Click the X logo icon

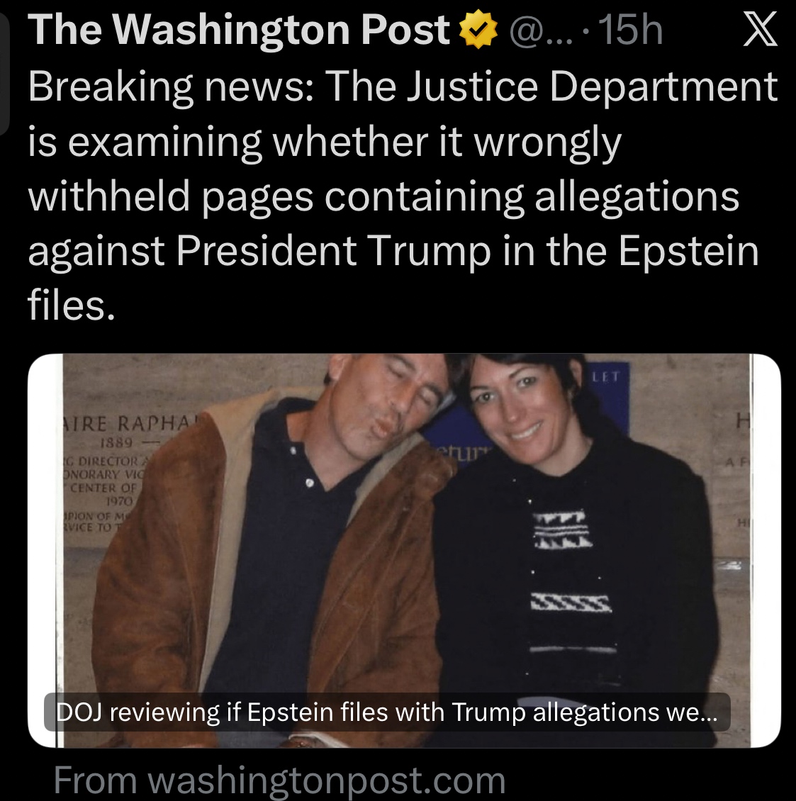(x=761, y=30)
